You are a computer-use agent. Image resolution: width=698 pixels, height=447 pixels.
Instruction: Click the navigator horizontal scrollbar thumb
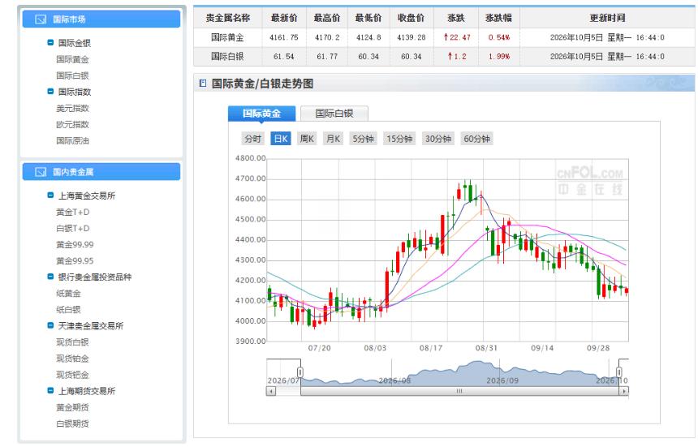(x=460, y=391)
